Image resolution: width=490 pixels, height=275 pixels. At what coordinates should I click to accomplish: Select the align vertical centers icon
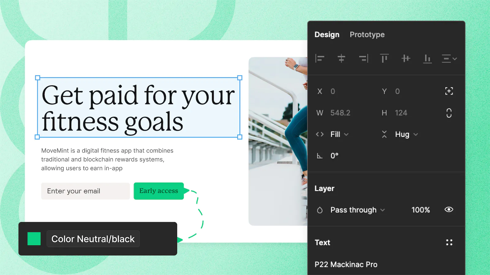405,59
